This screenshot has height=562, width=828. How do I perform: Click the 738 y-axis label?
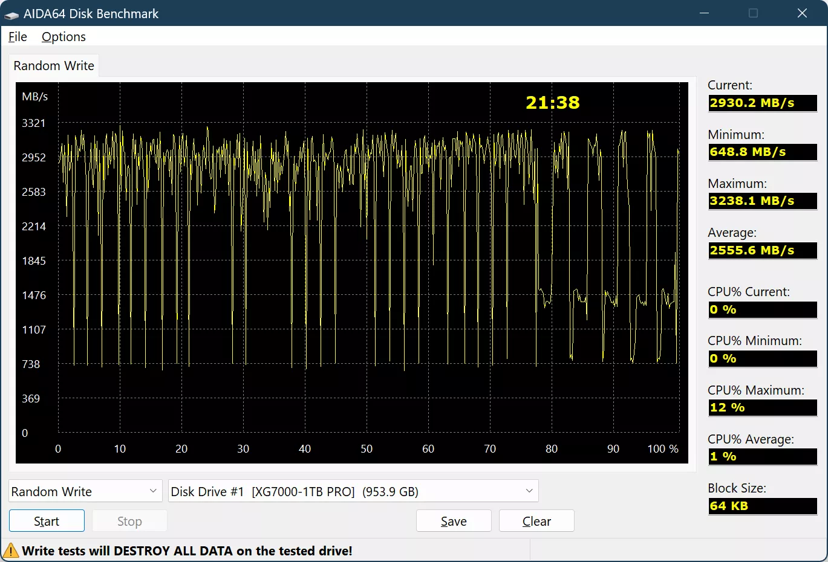click(x=31, y=364)
